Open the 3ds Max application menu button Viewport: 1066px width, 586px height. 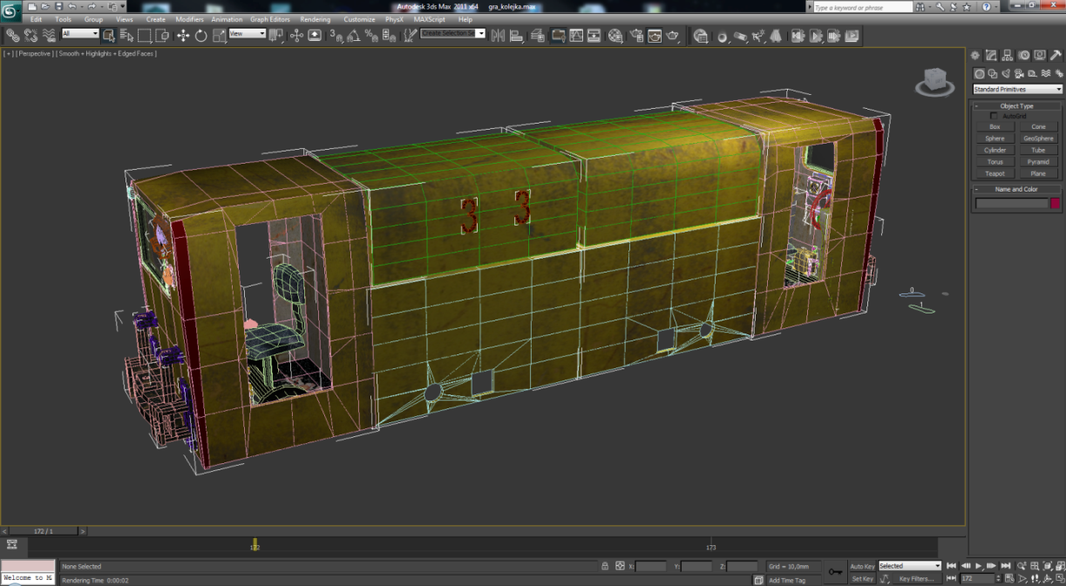click(11, 10)
